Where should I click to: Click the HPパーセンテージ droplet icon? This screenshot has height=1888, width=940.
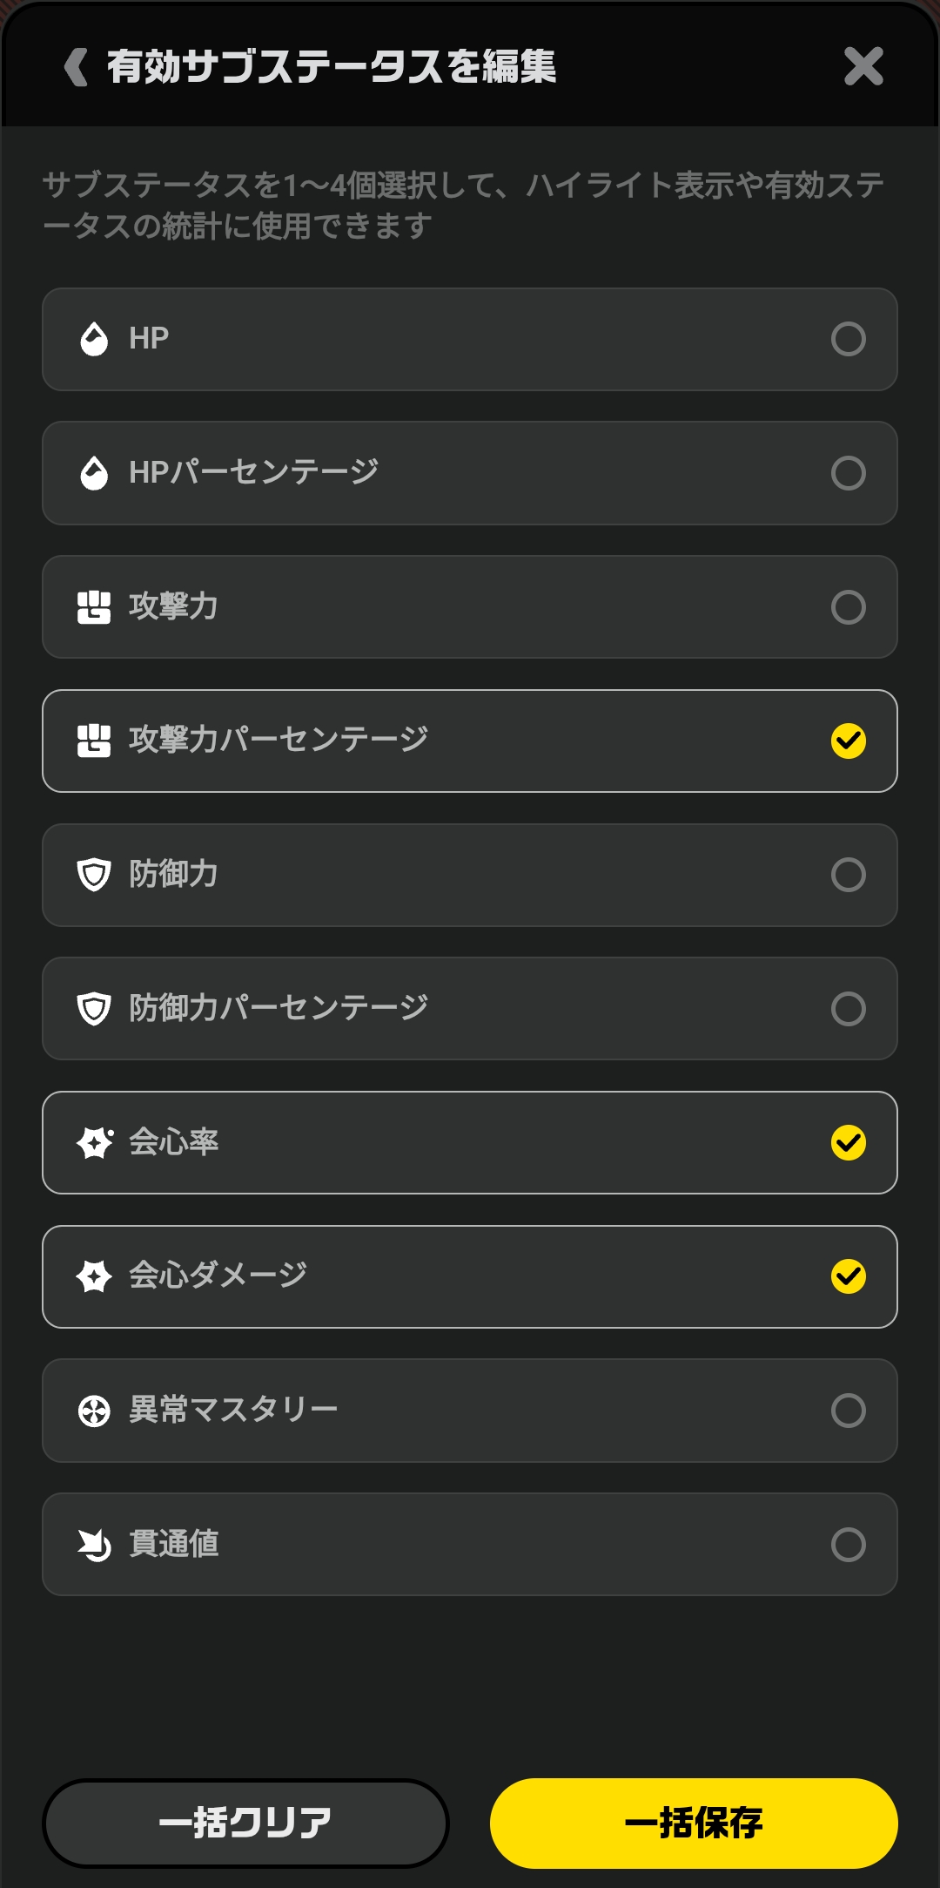(94, 473)
